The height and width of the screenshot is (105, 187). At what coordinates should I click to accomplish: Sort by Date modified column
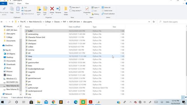point(75,27)
